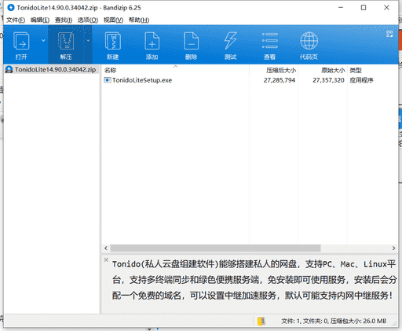Click the archive comment text about Tonido
The width and height of the screenshot is (402, 331).
(254, 280)
